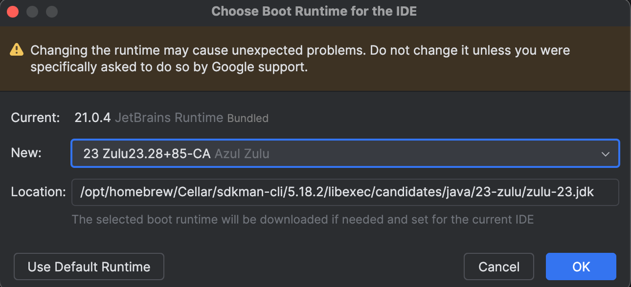Click the 'Bundled' tag beside current runtime
The image size is (631, 287).
coord(248,118)
